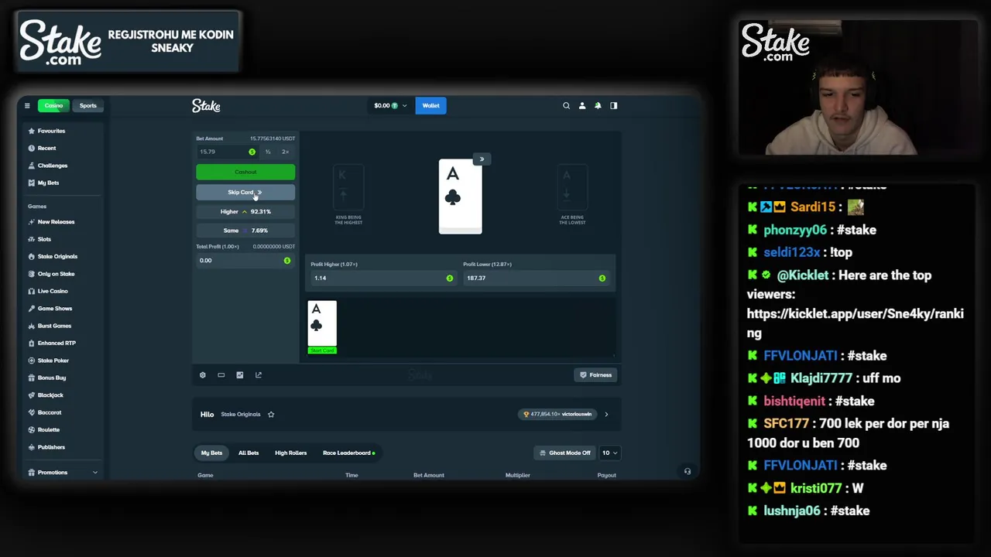991x557 pixels.
Task: Click the My Bets sidebar icon
Action: (32, 183)
